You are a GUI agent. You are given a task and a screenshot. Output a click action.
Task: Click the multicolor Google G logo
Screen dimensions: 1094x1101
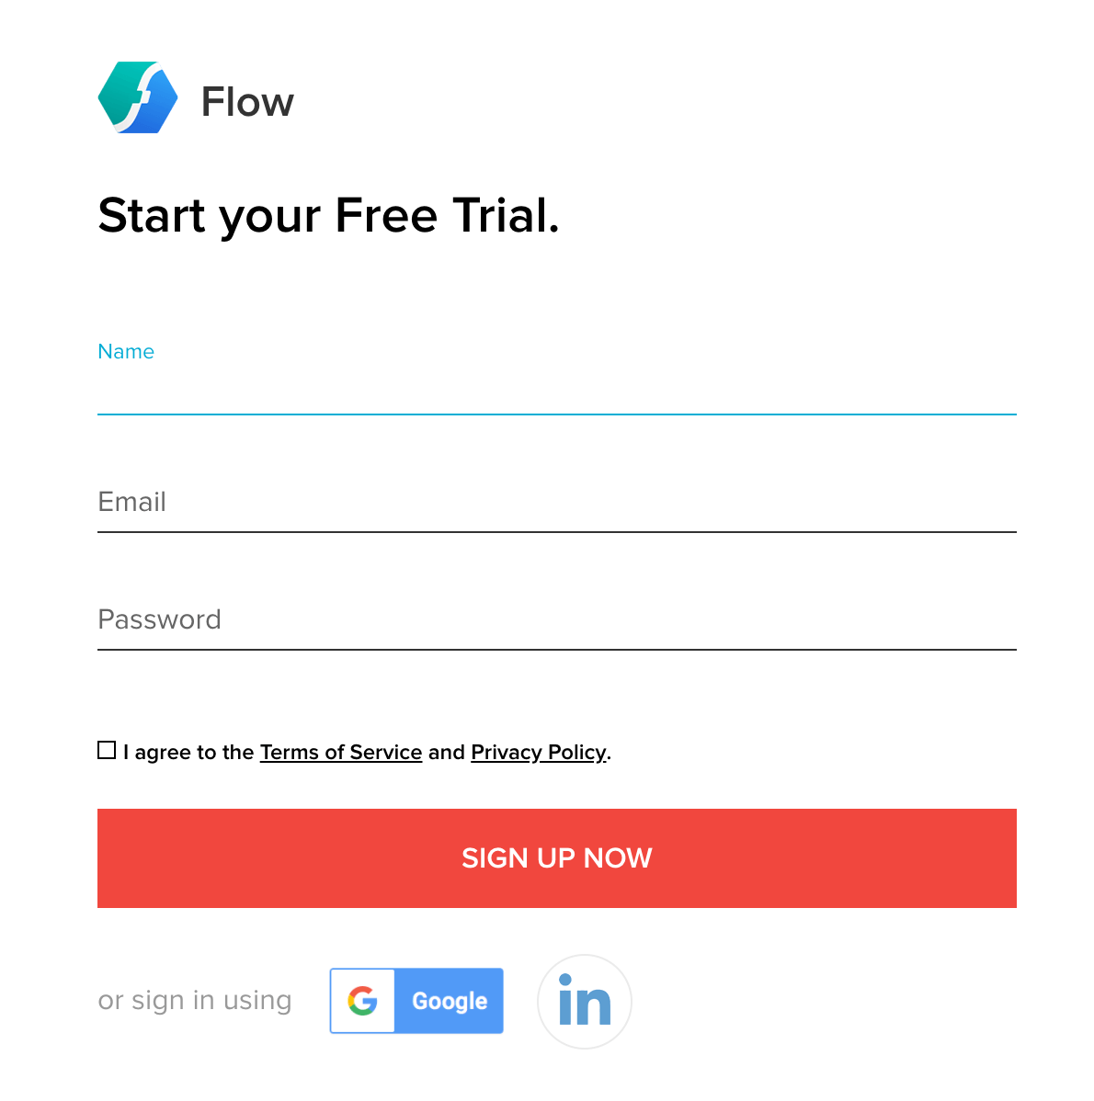tap(362, 1001)
